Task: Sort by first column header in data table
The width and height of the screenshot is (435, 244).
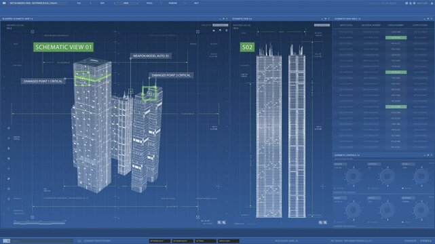Action: 346,25
